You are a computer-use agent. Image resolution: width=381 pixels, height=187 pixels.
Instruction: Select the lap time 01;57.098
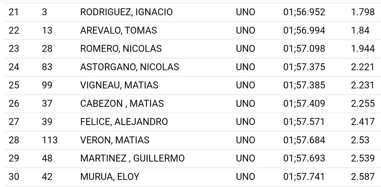click(304, 49)
